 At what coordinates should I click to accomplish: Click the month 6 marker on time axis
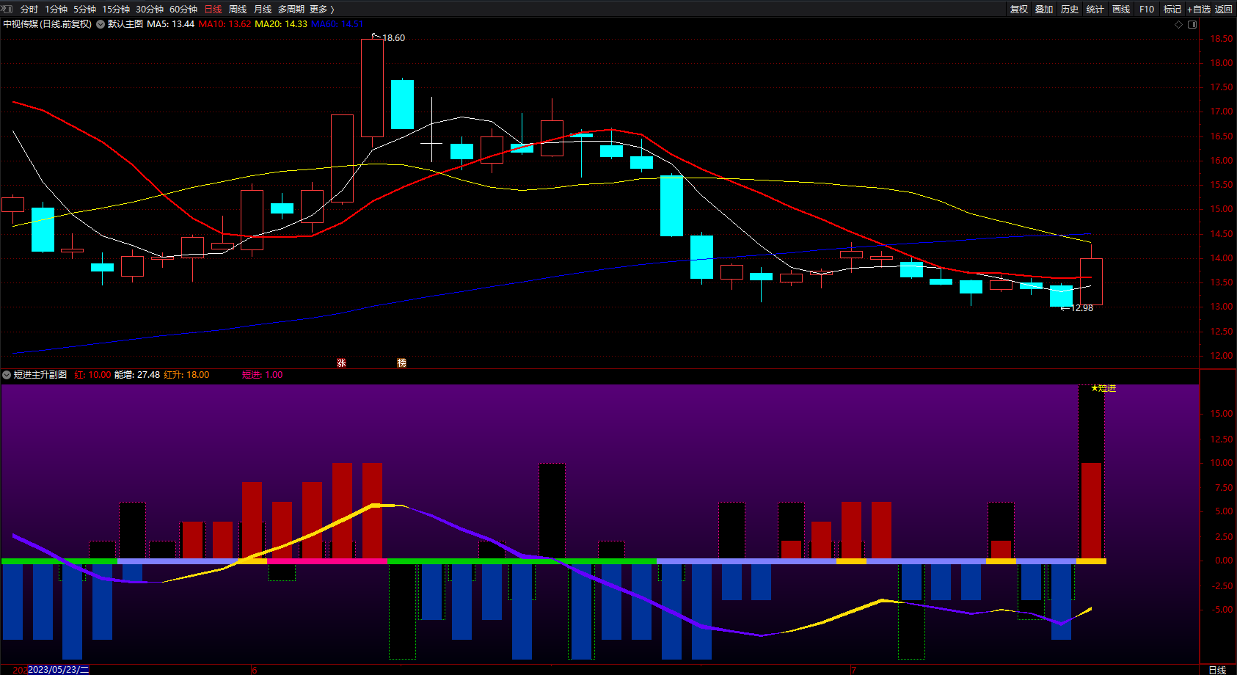tap(254, 670)
